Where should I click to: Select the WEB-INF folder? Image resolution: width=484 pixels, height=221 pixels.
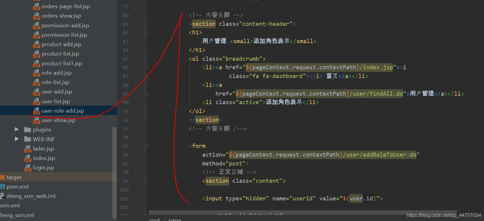pyautogui.click(x=44, y=139)
